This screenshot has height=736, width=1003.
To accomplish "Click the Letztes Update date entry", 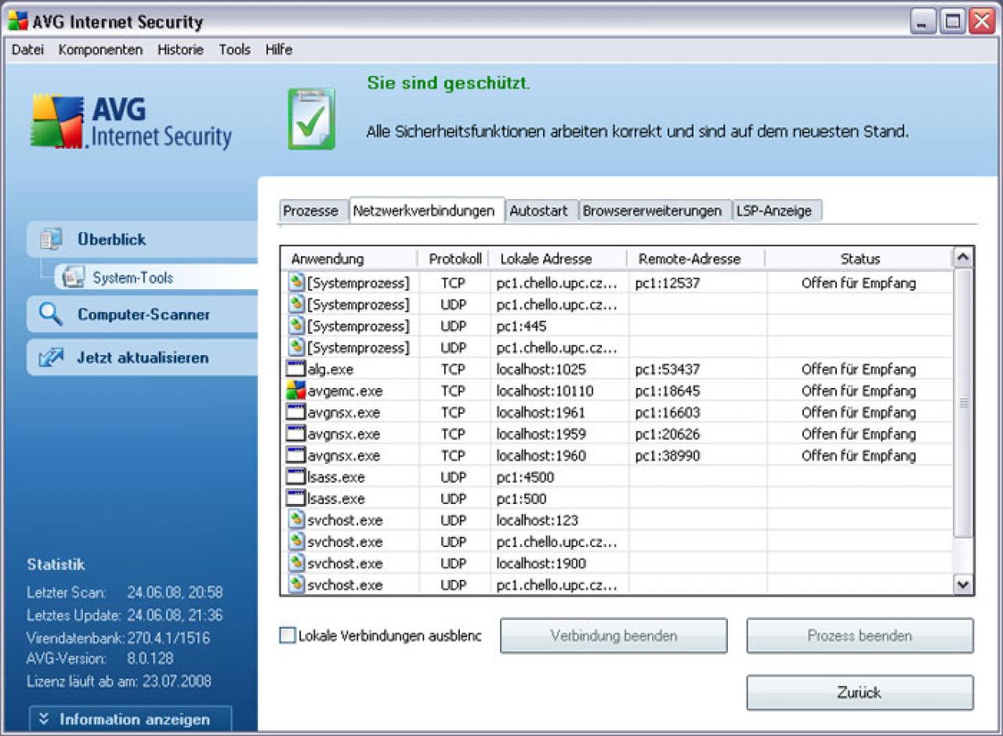I will 125,615.
